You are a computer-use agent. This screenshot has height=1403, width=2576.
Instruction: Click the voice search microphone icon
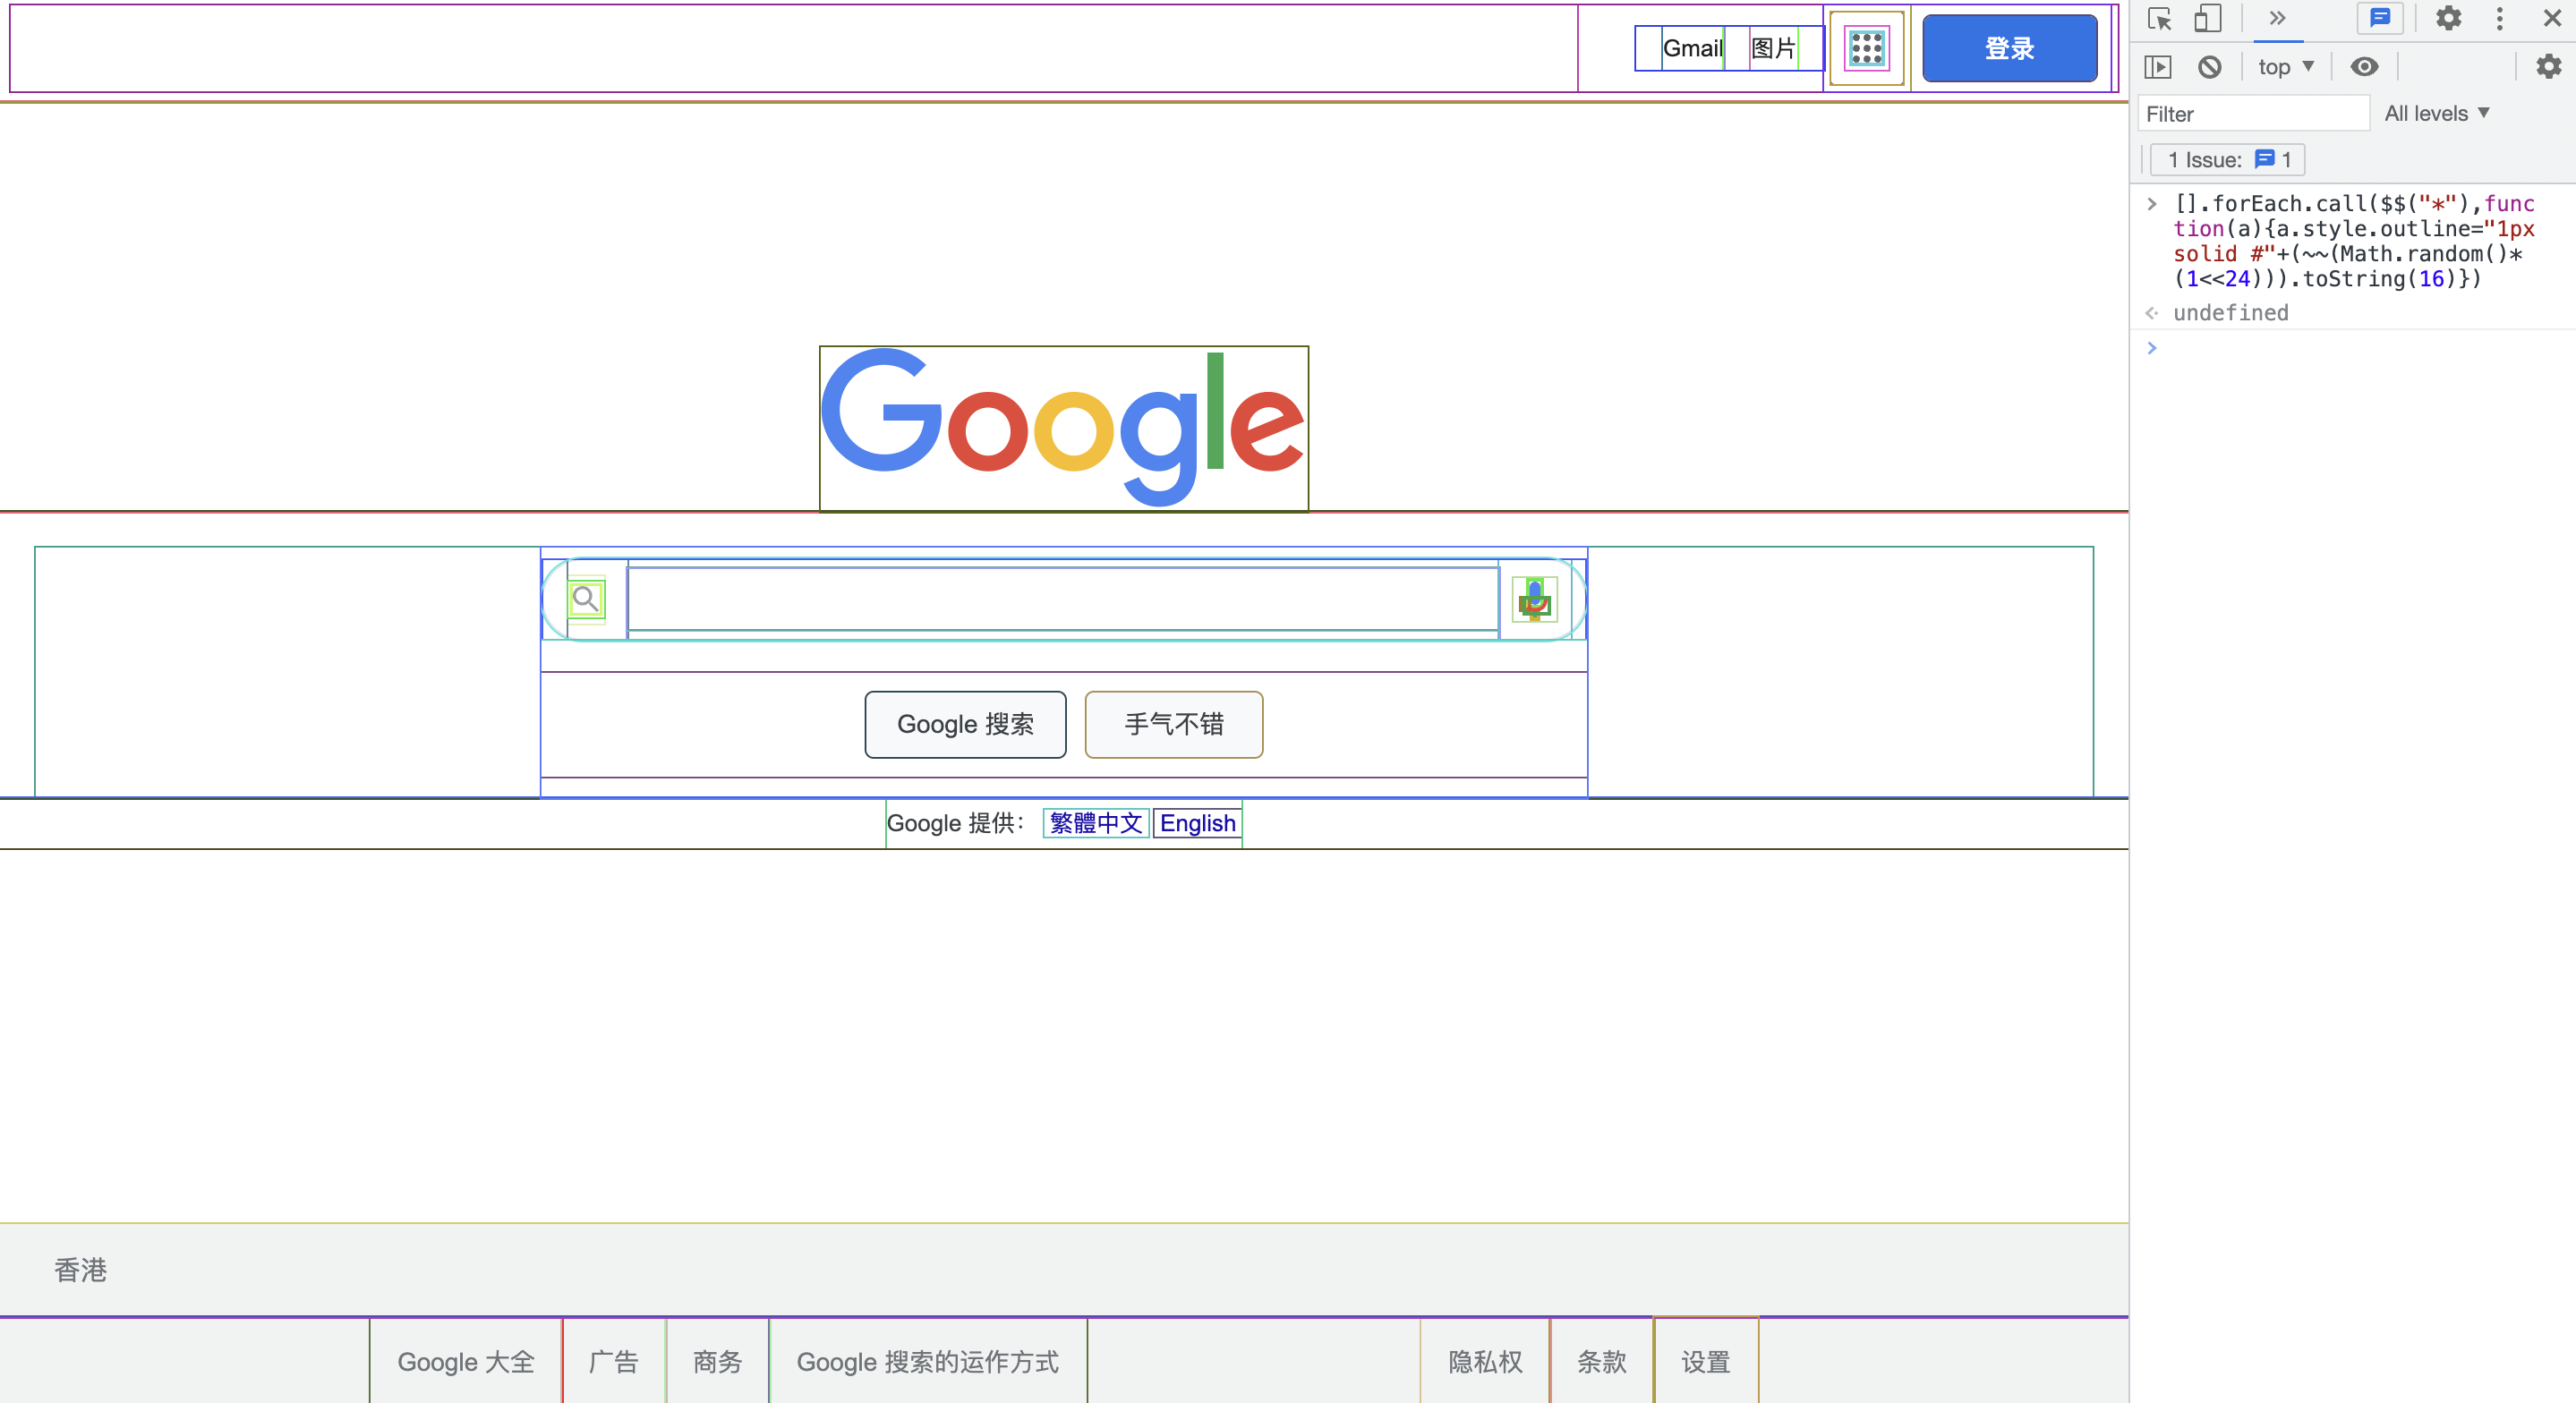click(1534, 600)
